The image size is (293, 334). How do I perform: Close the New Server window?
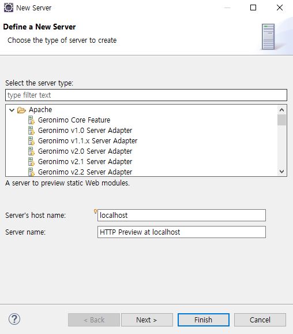(280, 8)
